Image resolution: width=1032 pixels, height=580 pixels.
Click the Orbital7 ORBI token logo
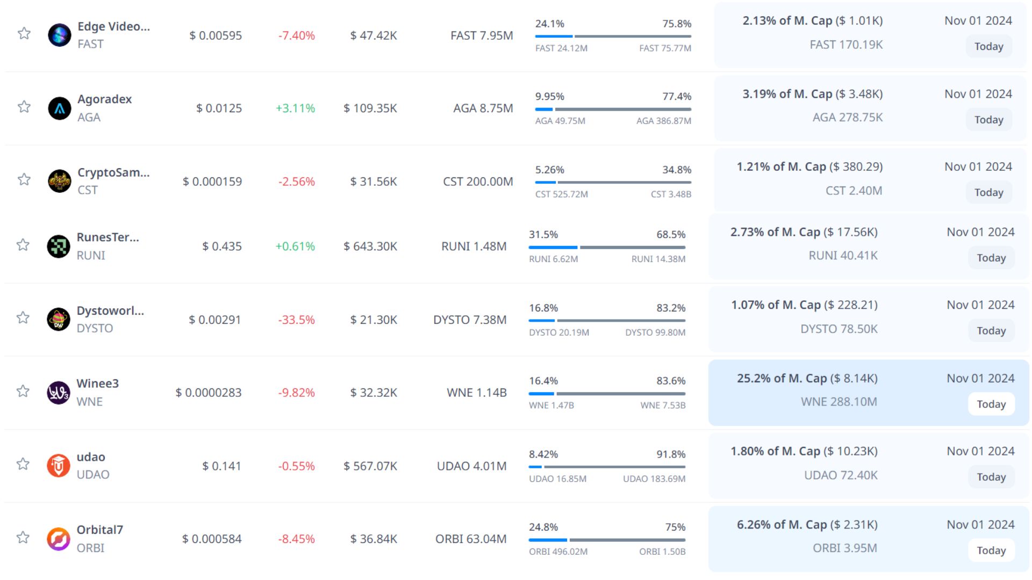click(59, 539)
